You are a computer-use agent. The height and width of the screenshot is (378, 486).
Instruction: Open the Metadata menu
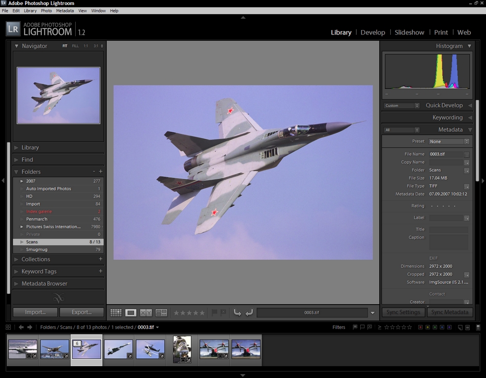(x=65, y=10)
